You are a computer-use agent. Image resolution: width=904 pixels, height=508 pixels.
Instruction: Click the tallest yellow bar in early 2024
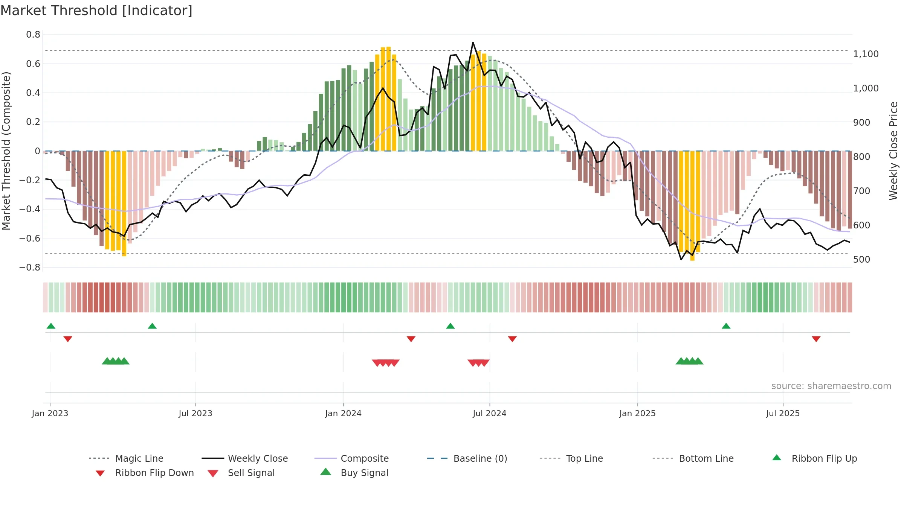[388, 99]
